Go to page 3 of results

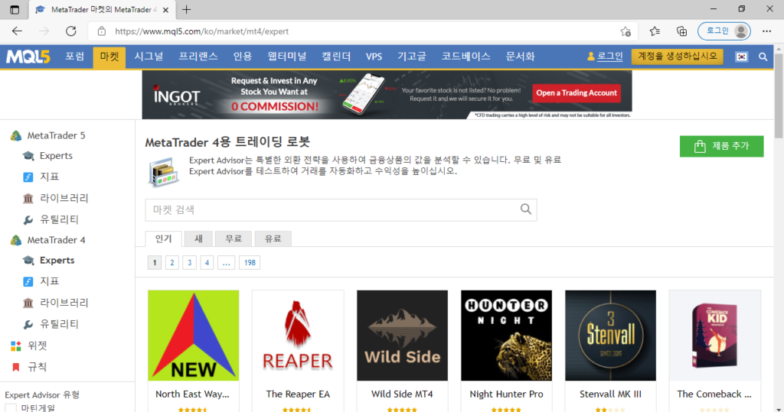(190, 263)
